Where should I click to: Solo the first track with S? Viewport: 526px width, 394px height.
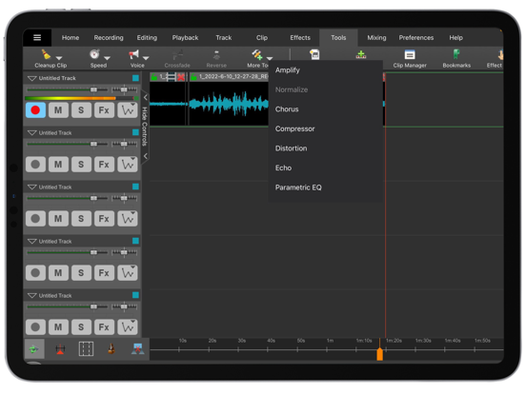[x=81, y=110]
